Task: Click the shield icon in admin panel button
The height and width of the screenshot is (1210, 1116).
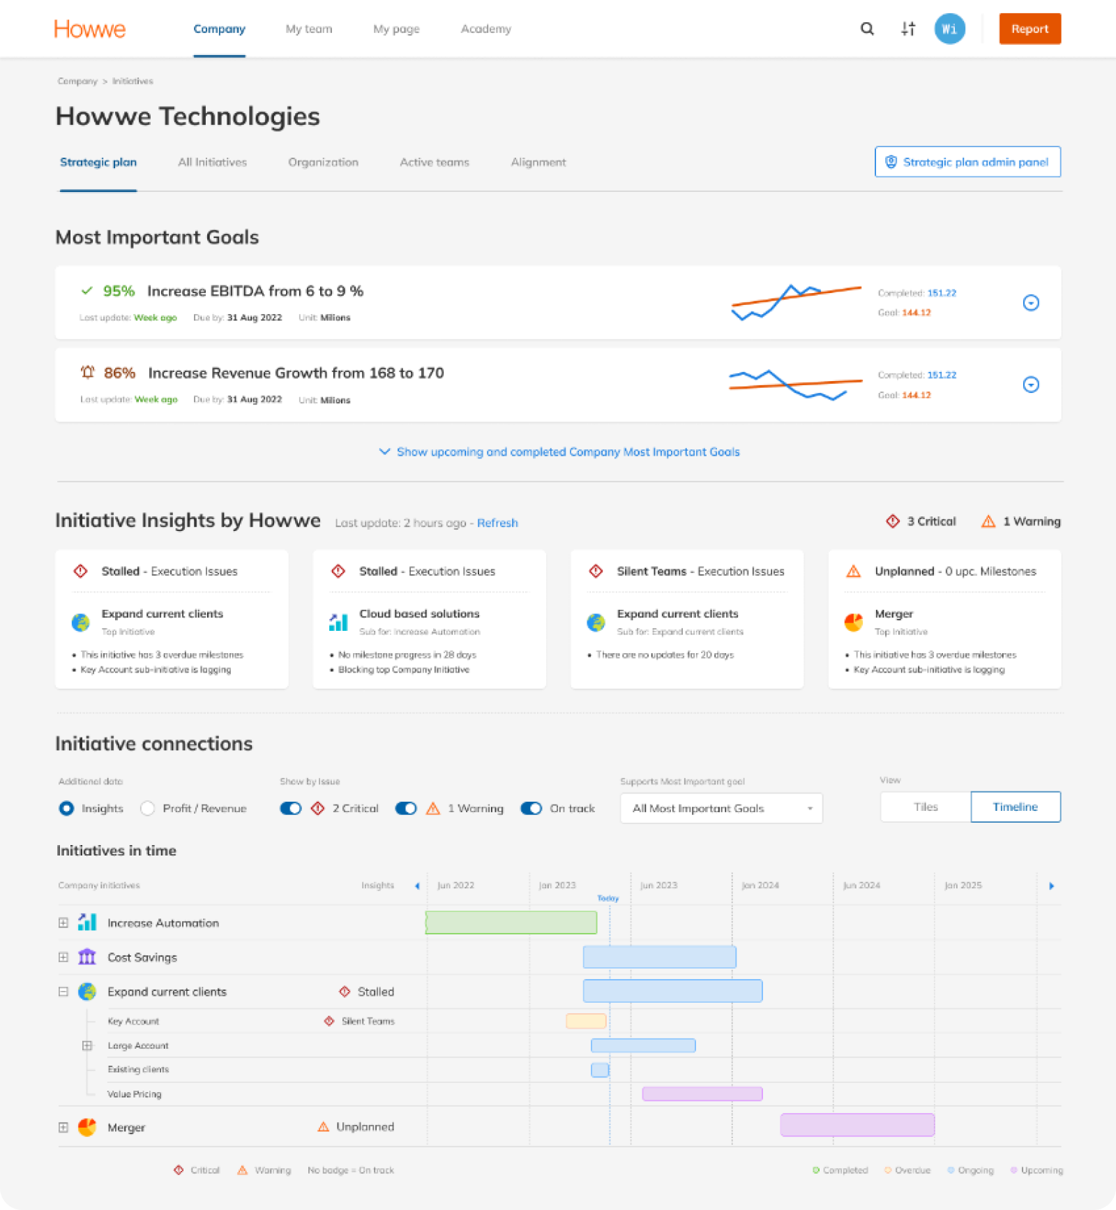Action: click(891, 162)
